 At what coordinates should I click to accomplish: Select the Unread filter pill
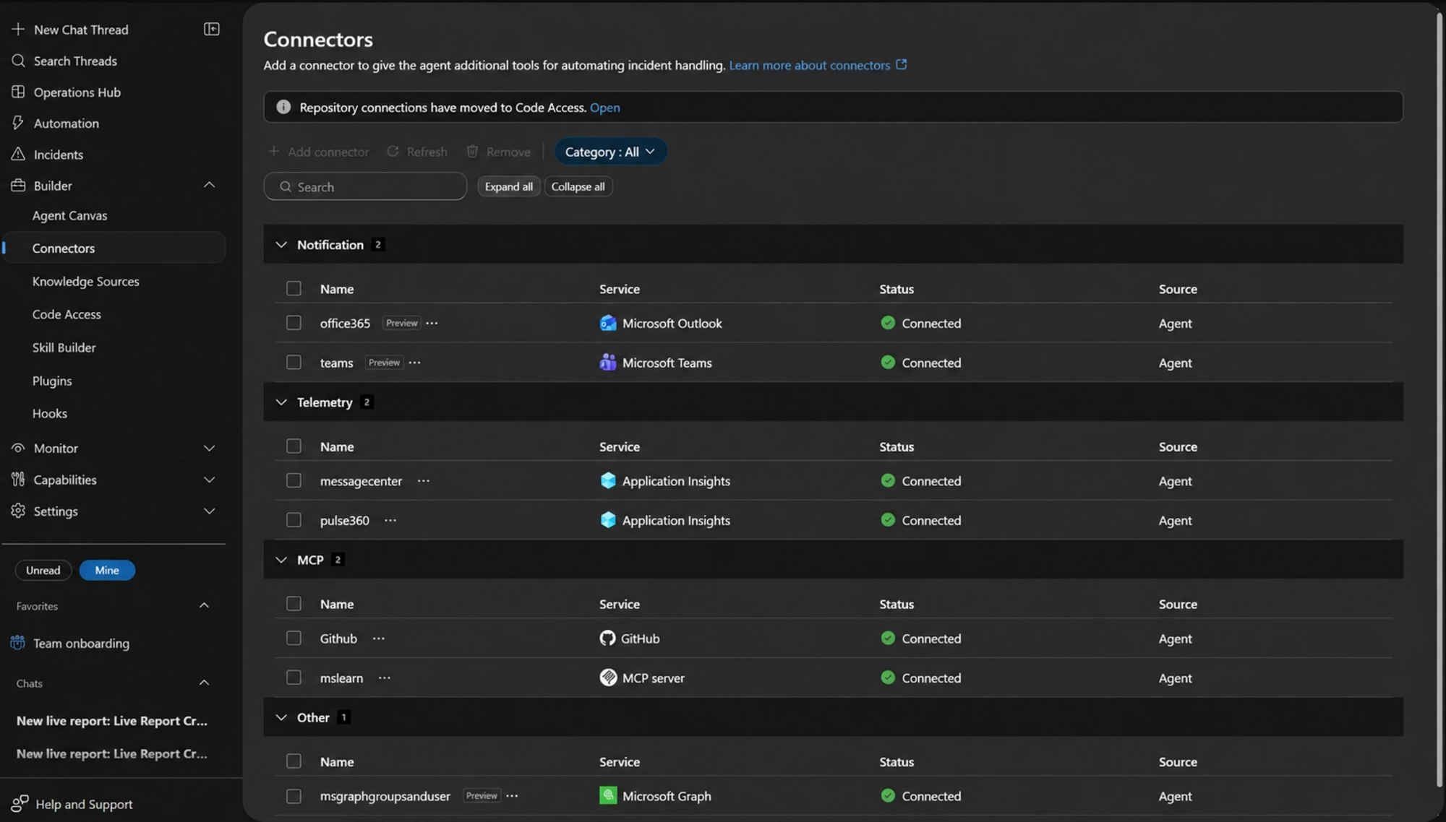(43, 570)
